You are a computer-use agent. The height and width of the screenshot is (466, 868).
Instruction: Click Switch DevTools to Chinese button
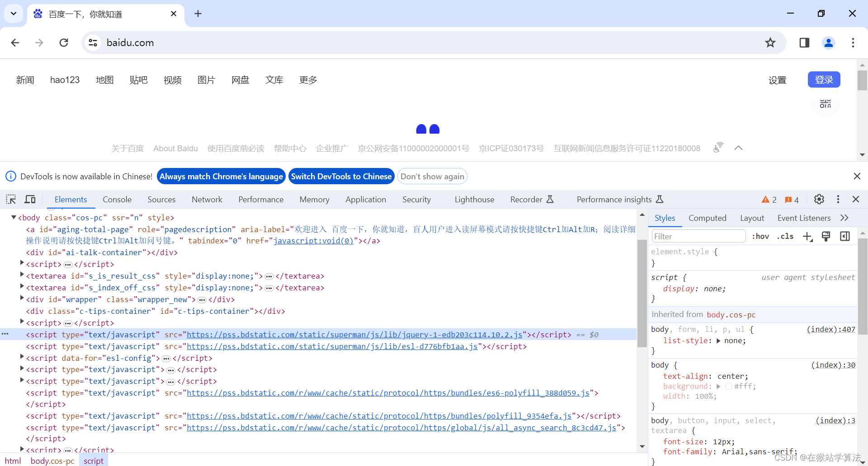pyautogui.click(x=341, y=176)
